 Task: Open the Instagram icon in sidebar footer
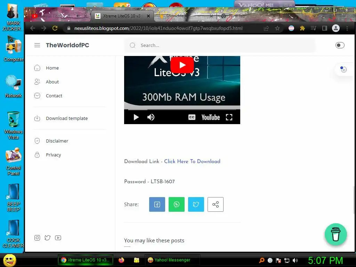click(37, 238)
